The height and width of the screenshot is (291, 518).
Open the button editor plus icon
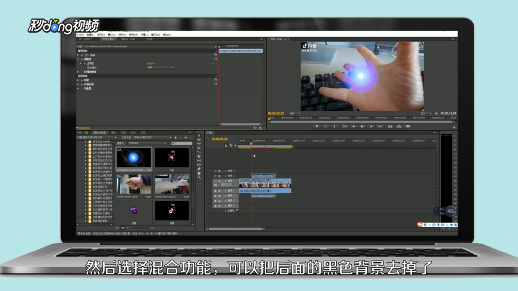point(454,127)
